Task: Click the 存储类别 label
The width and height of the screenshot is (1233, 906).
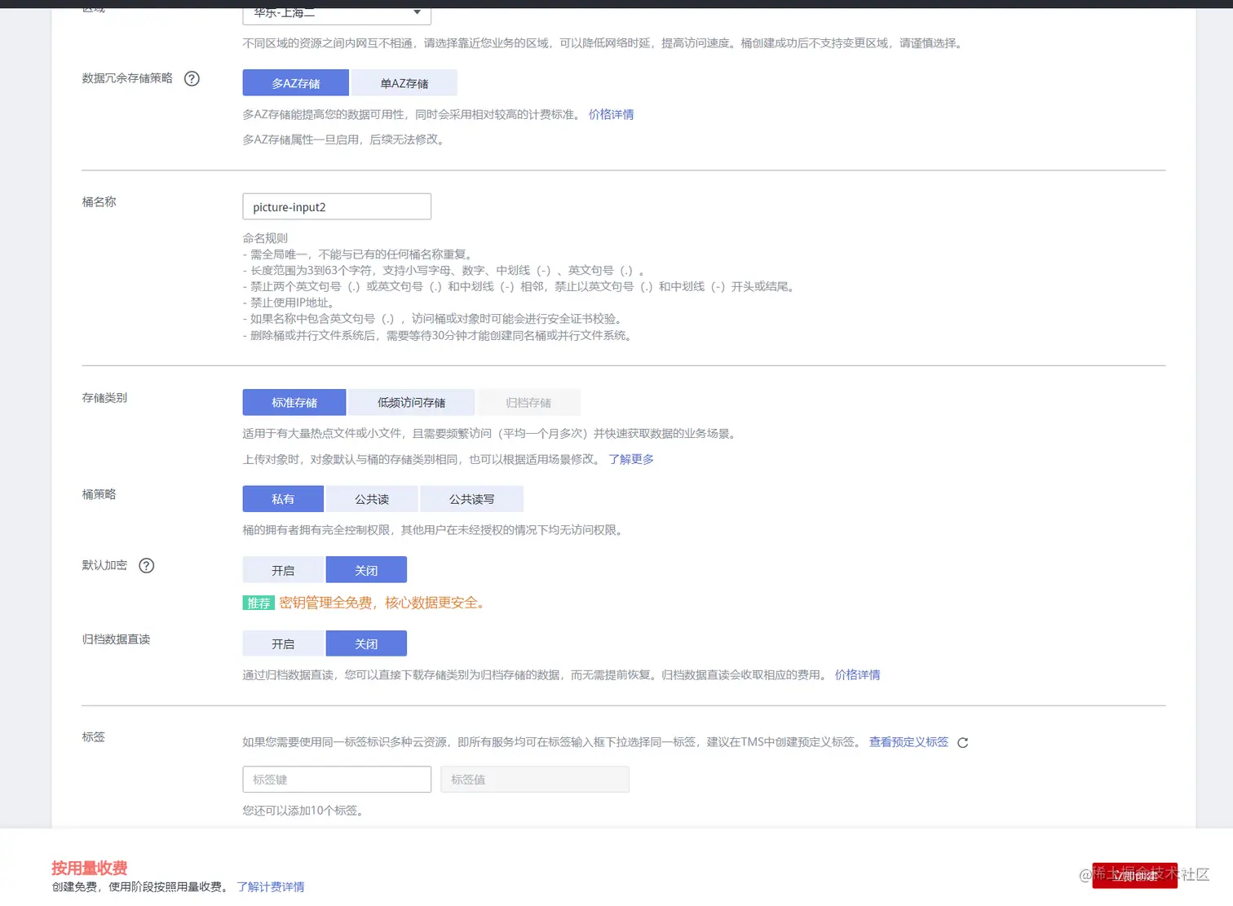Action: tap(104, 397)
